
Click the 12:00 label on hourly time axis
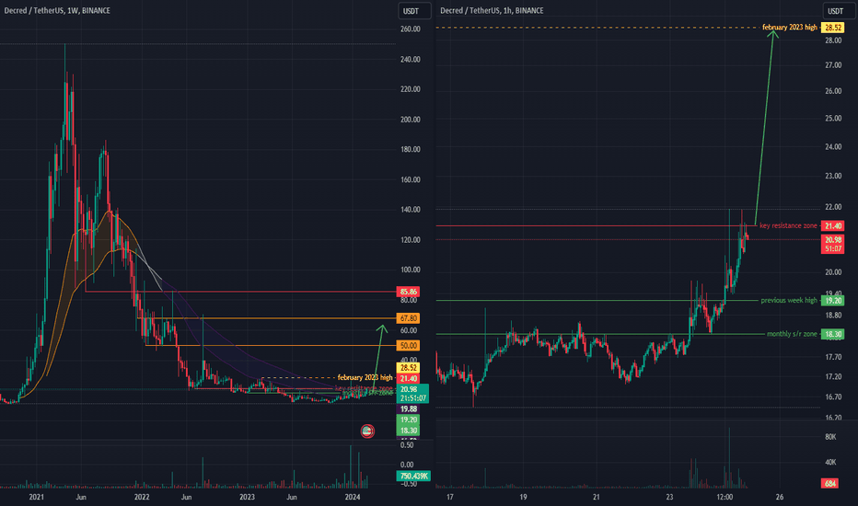(x=725, y=497)
